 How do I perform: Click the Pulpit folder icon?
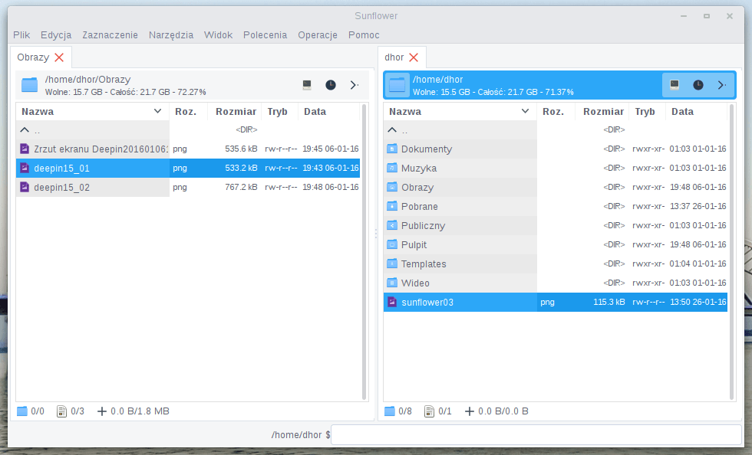coord(392,245)
